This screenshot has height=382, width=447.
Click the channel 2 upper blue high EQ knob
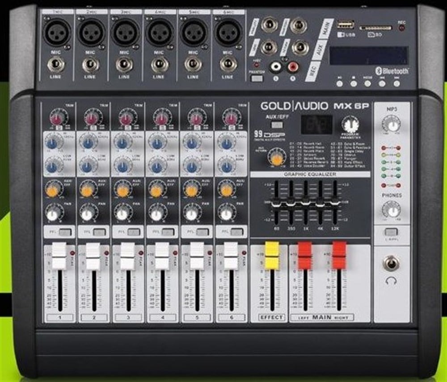tap(88, 142)
